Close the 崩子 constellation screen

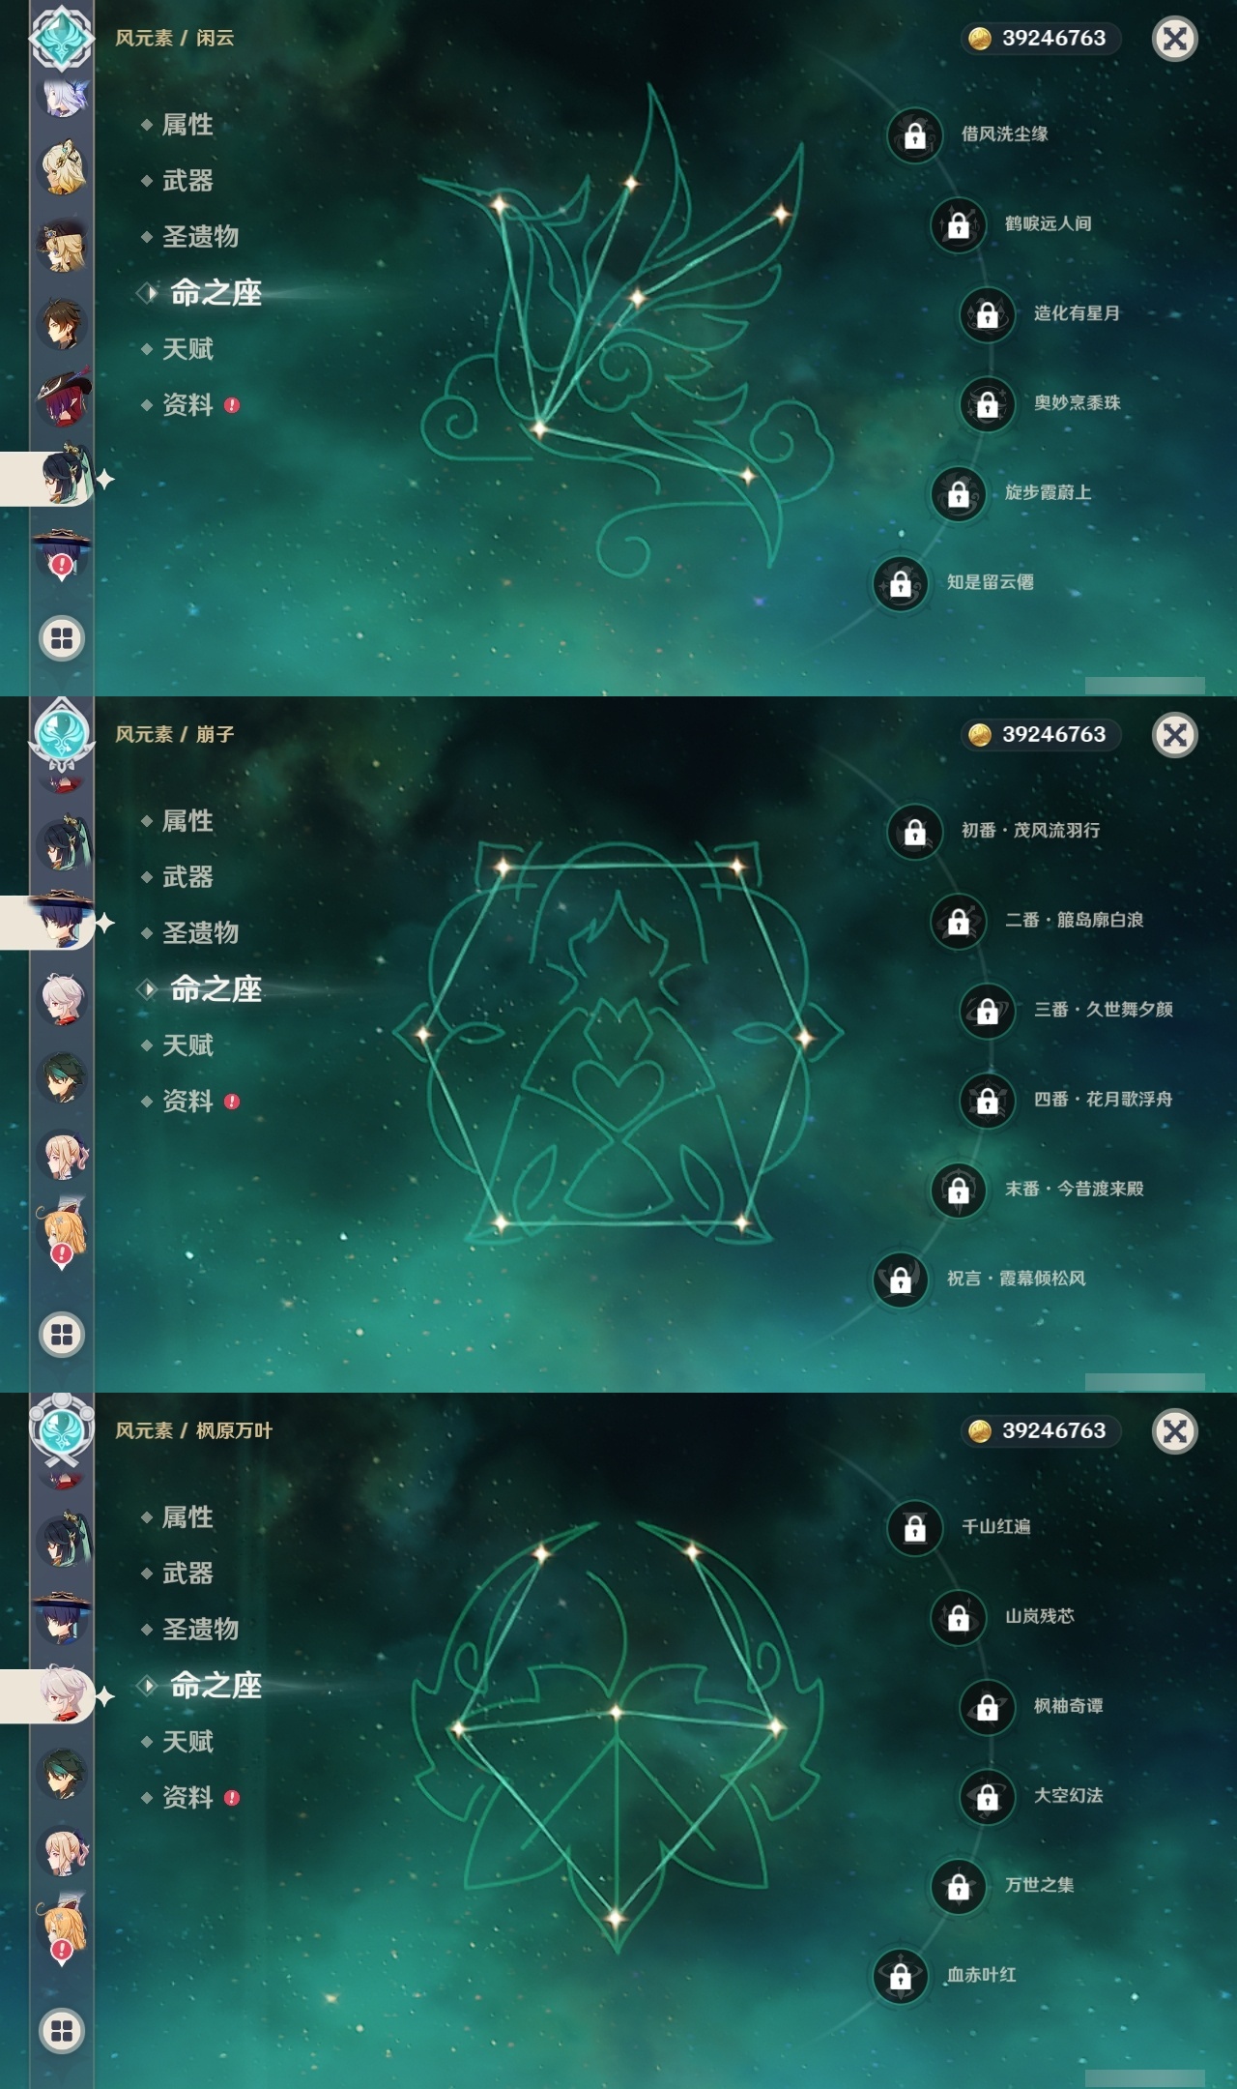coord(1175,735)
